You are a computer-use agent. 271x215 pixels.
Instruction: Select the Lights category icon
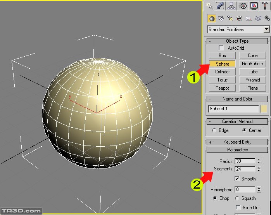[x=231, y=19]
